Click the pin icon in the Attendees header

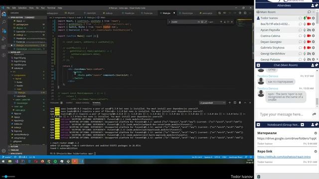click(x=317, y=5)
